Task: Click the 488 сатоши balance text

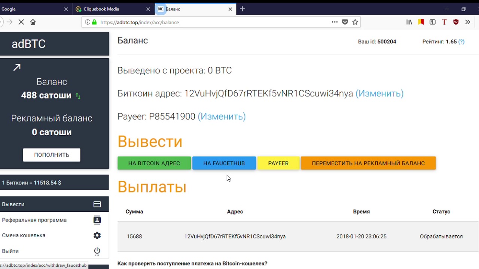Action: [x=46, y=95]
